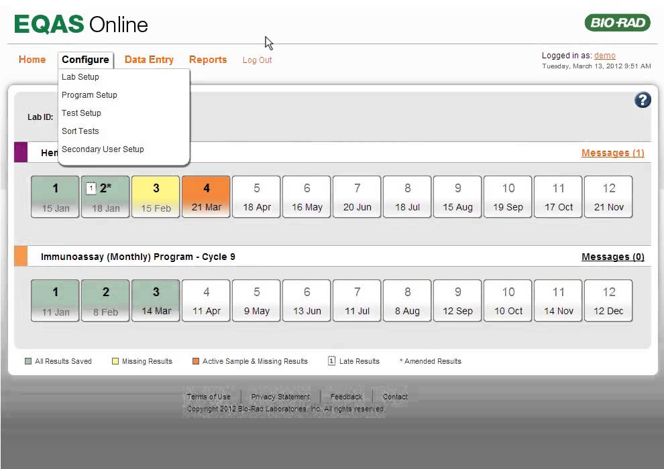Open Immunoassay sample 9 dated 12 Sep
Viewport: 664px width, 469px height.
click(x=458, y=301)
